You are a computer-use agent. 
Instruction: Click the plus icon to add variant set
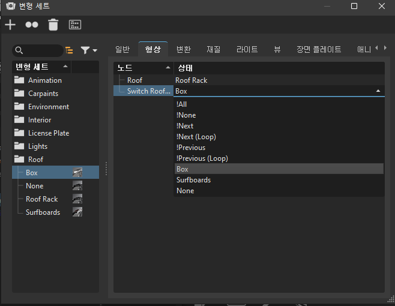[x=10, y=25]
